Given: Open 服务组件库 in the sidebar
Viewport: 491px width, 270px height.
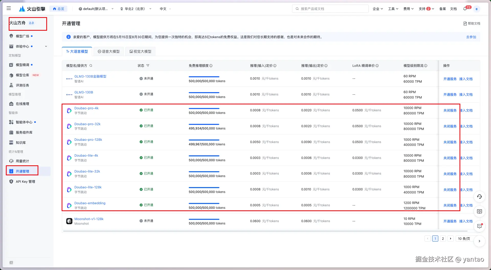Looking at the screenshot, I should [x=24, y=132].
